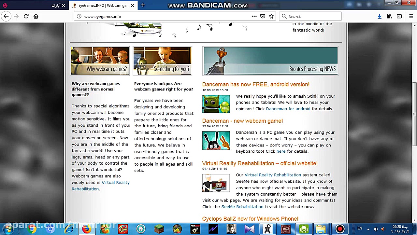Launch Google Chrome from the taskbar
The width and height of the screenshot is (417, 235).
[x=32, y=229]
